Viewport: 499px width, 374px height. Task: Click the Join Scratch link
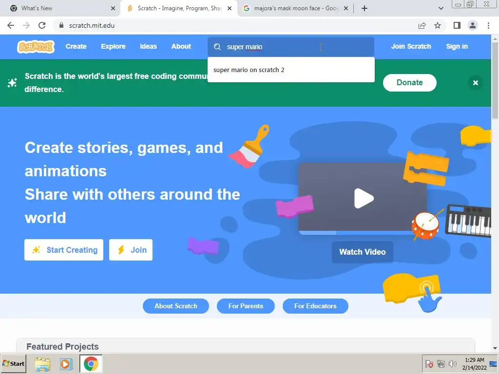click(411, 46)
